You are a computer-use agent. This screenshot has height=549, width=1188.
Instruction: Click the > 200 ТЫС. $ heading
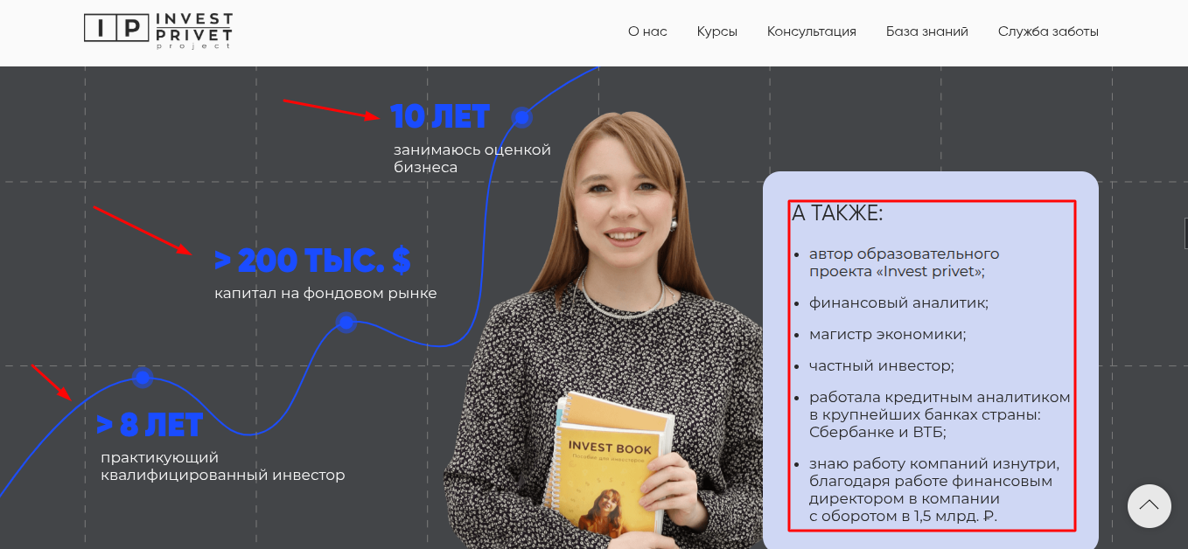click(x=312, y=260)
